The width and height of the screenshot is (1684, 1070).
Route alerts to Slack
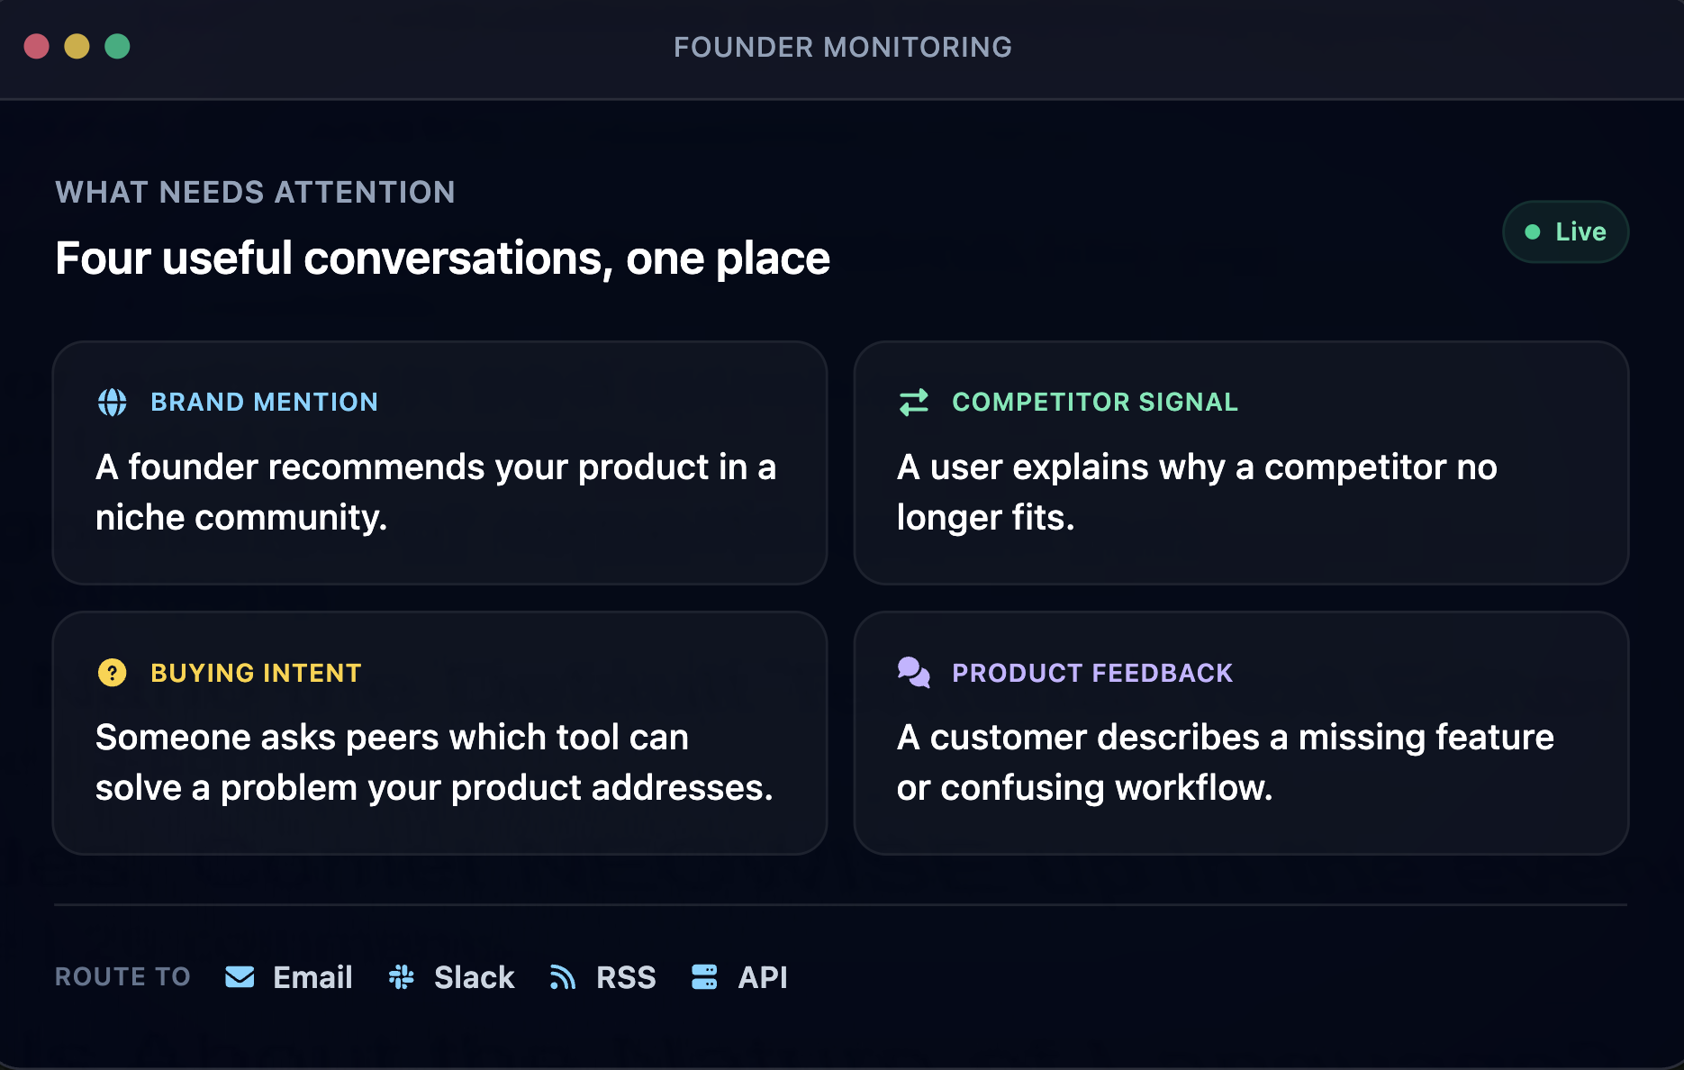click(x=451, y=977)
